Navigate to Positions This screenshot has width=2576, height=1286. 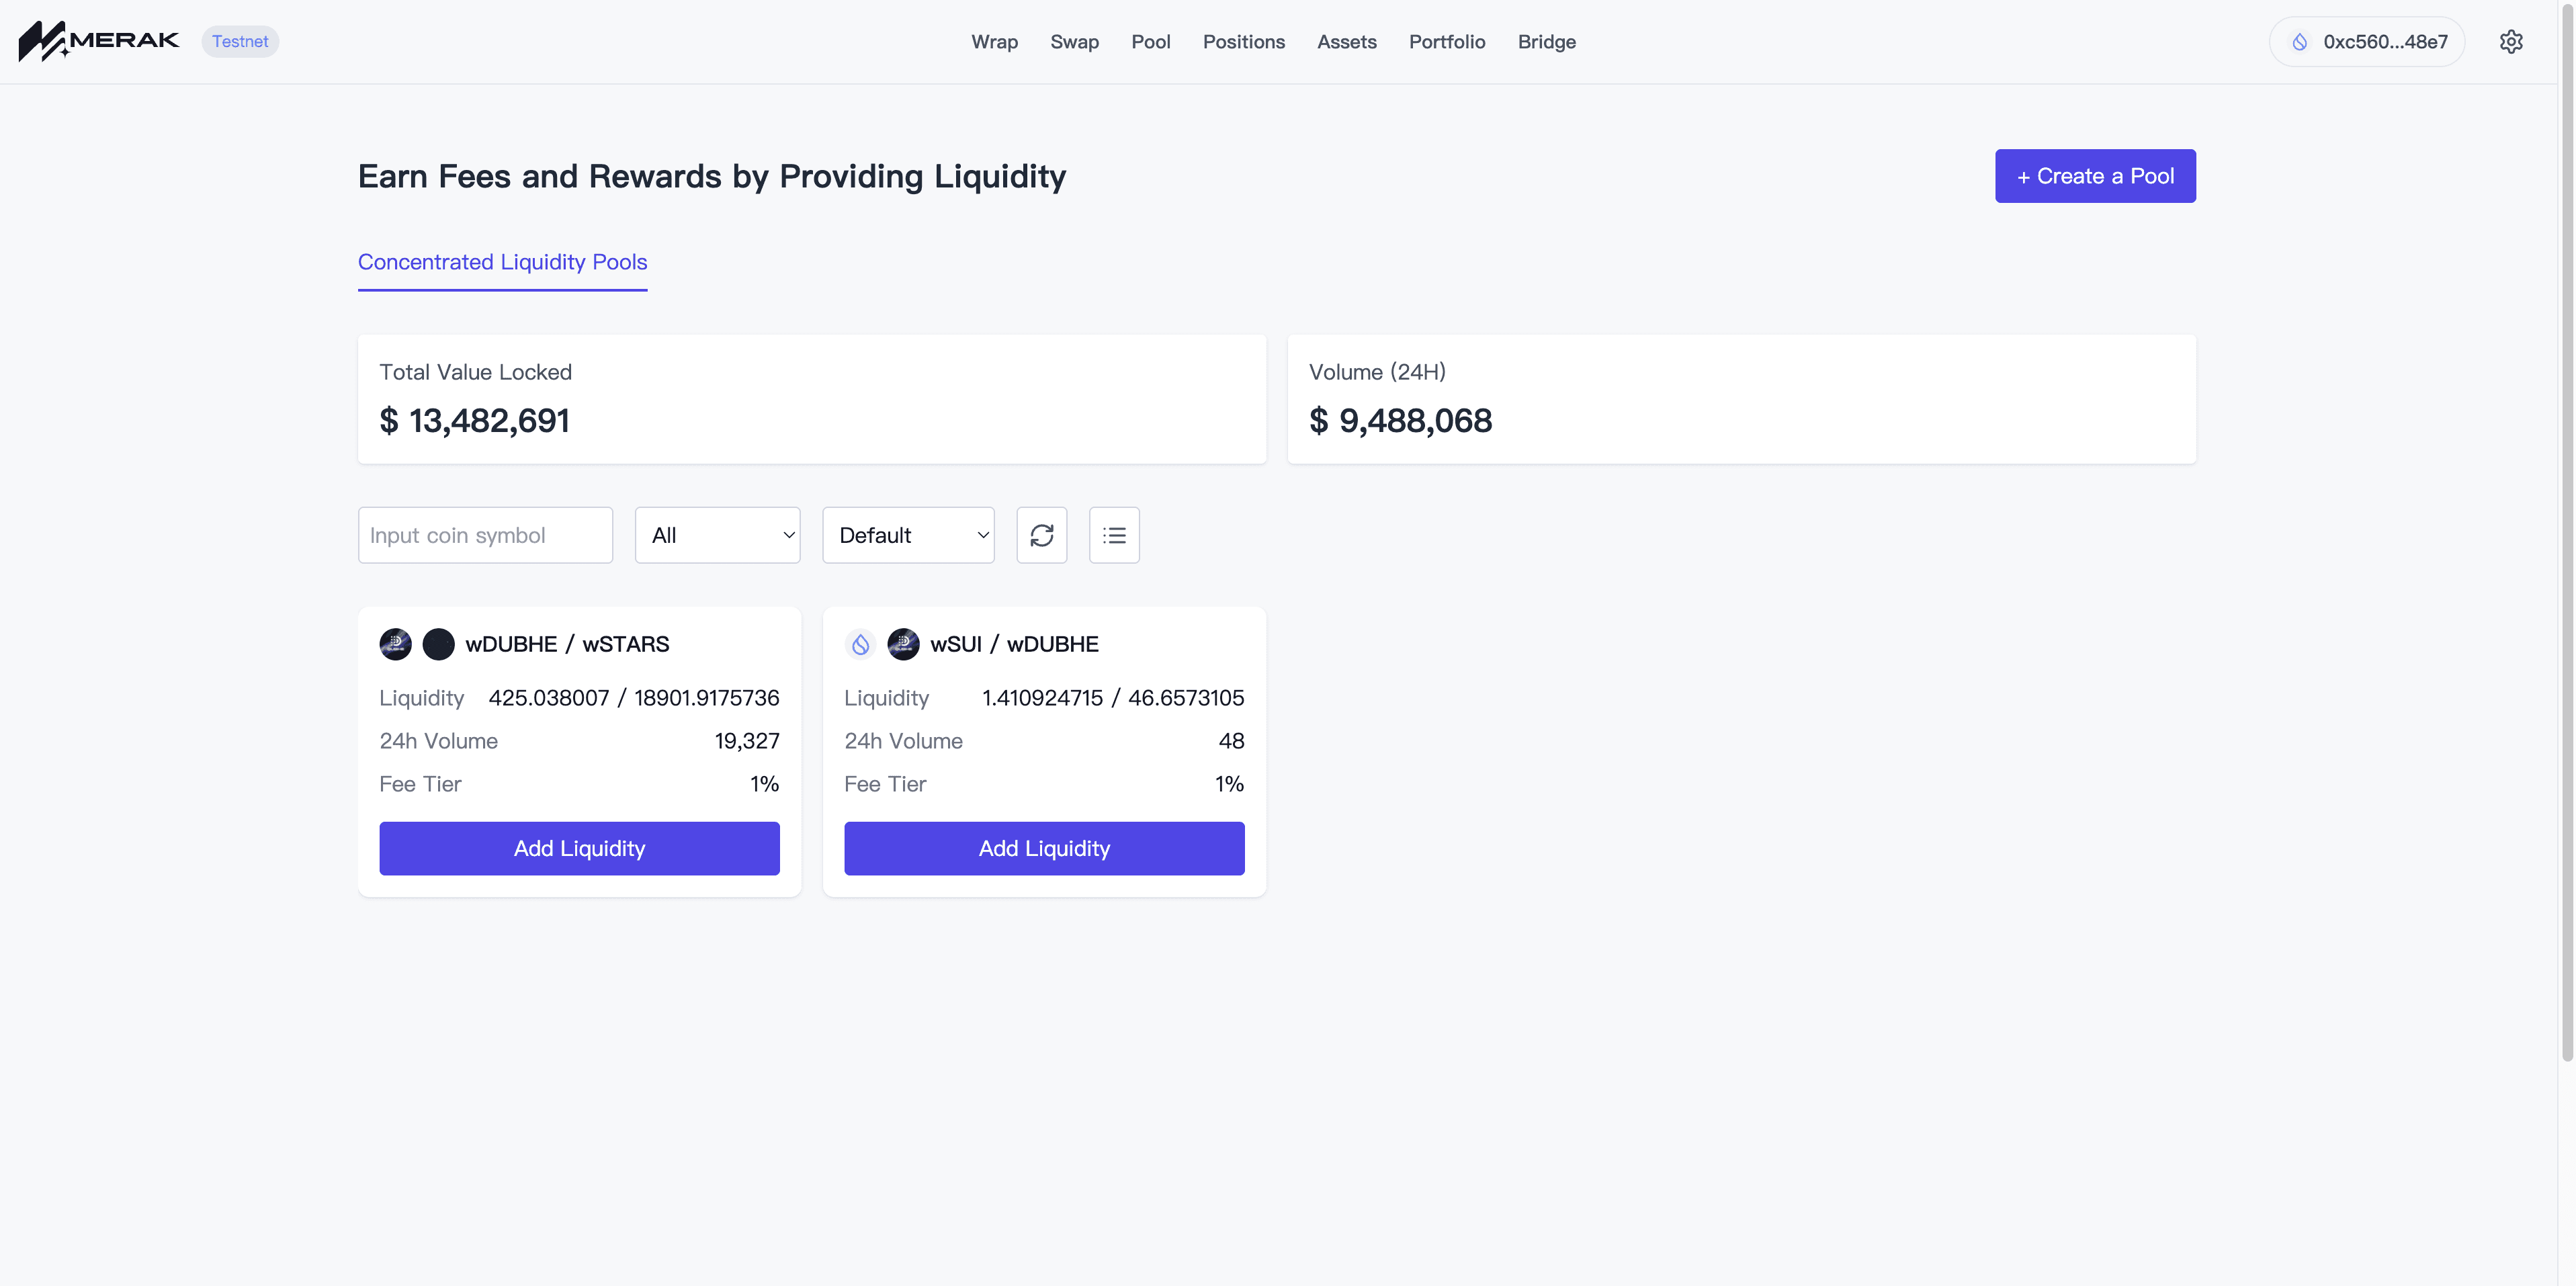coord(1243,42)
